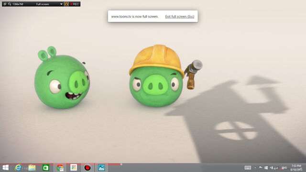The width and height of the screenshot is (306, 172).
Task: Click the network signal tray icon
Action: [x=276, y=168]
